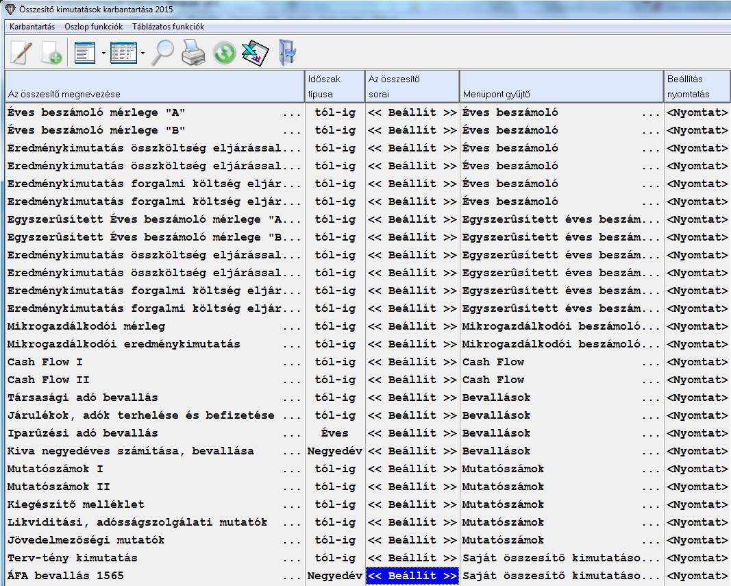
Task: Open the Karbantartás menu
Action: click(32, 27)
